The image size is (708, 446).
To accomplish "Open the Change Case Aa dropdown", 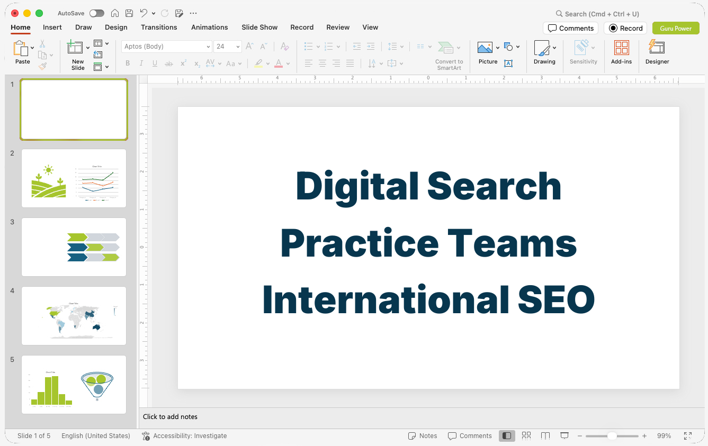I will pos(234,63).
